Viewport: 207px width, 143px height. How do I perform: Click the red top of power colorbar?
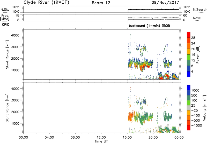pos(189,35)
